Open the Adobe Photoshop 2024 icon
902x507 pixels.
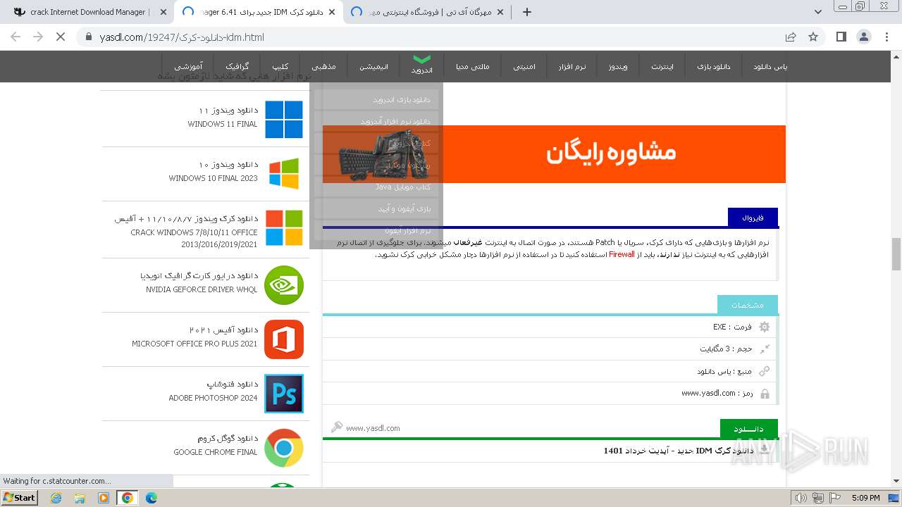point(284,394)
